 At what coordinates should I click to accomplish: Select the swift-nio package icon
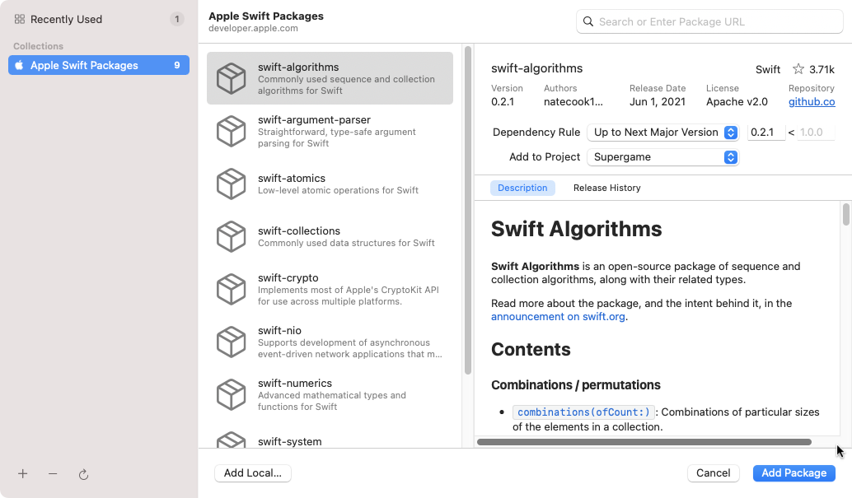tap(232, 342)
